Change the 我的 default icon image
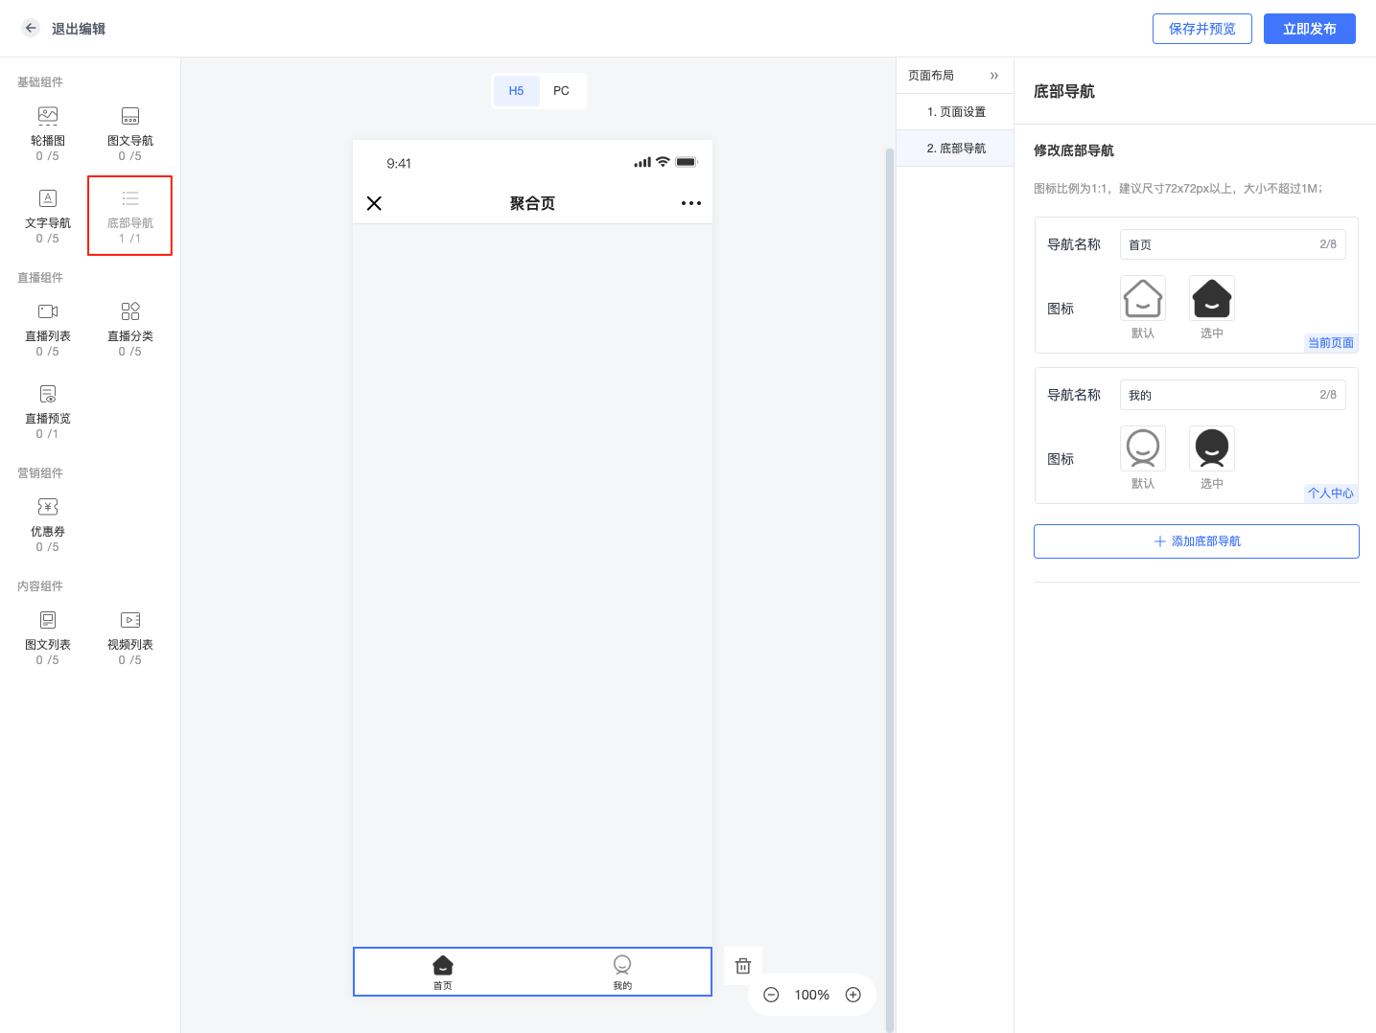This screenshot has width=1376, height=1033. point(1143,448)
